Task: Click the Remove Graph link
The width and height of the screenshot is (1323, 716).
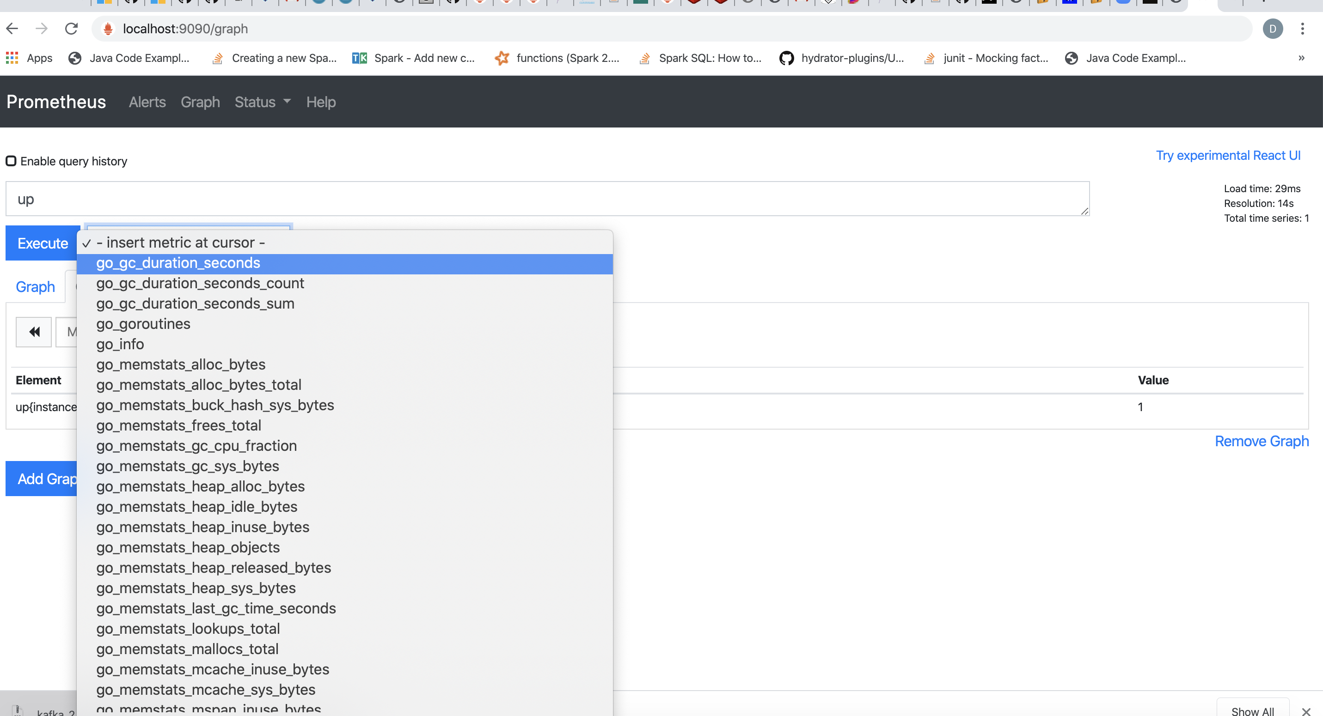Action: coord(1262,441)
